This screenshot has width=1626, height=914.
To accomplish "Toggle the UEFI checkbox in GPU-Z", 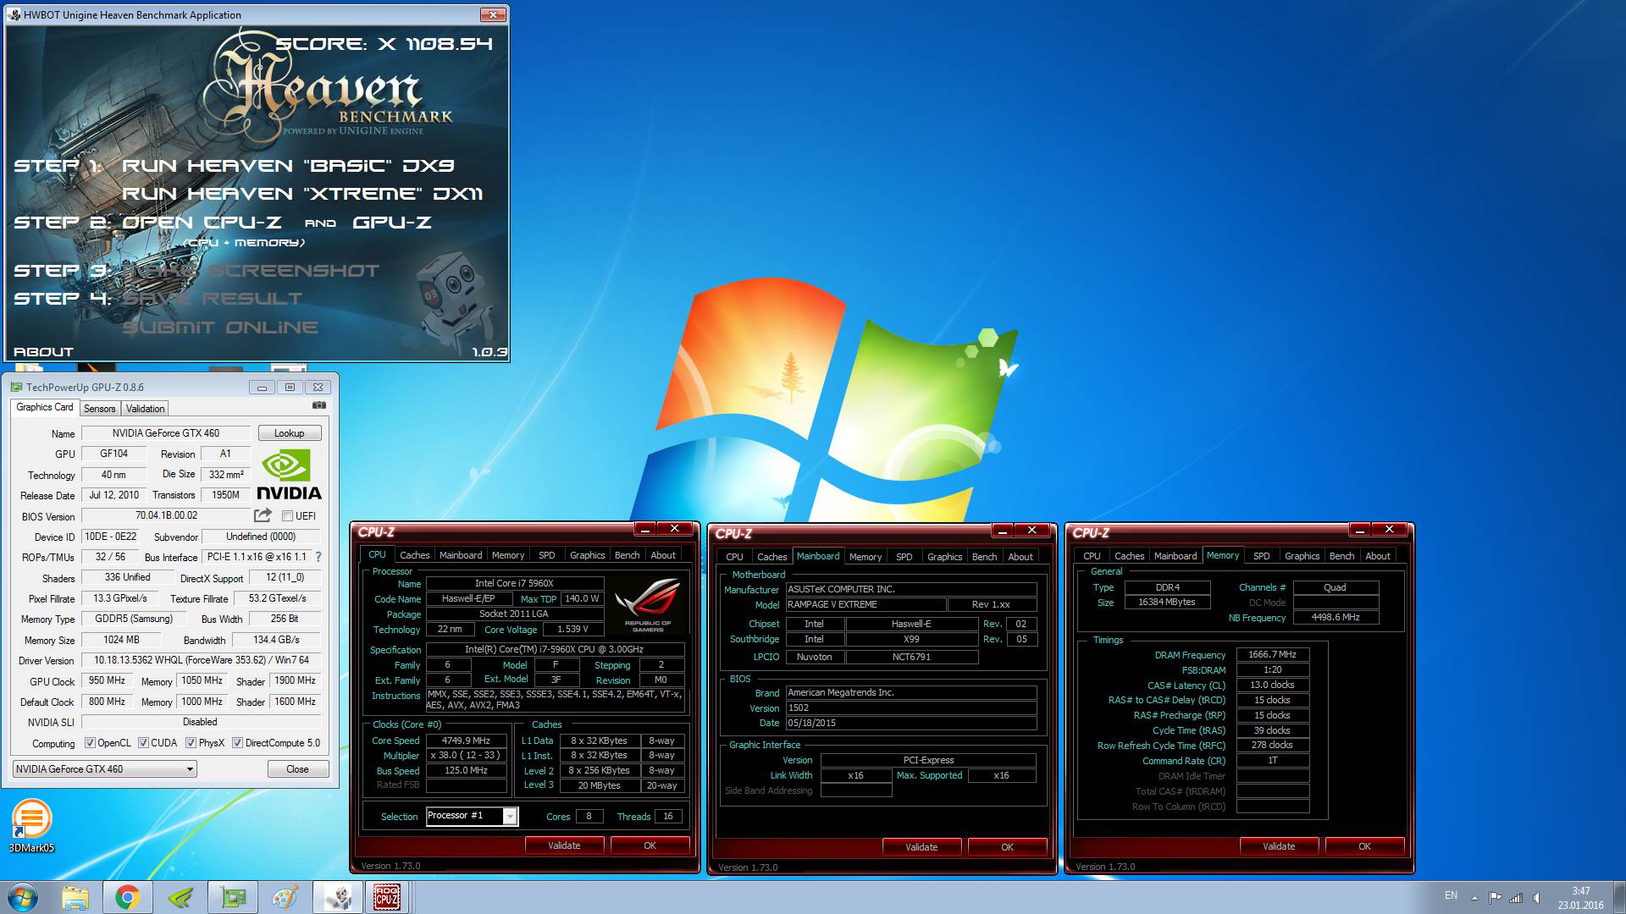I will click(287, 516).
